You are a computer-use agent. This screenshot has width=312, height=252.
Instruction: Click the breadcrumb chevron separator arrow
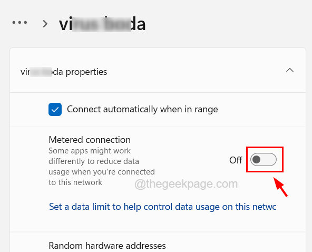pos(45,24)
